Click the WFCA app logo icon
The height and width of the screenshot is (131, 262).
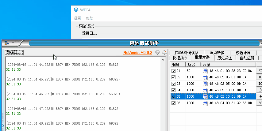coord(76,9)
